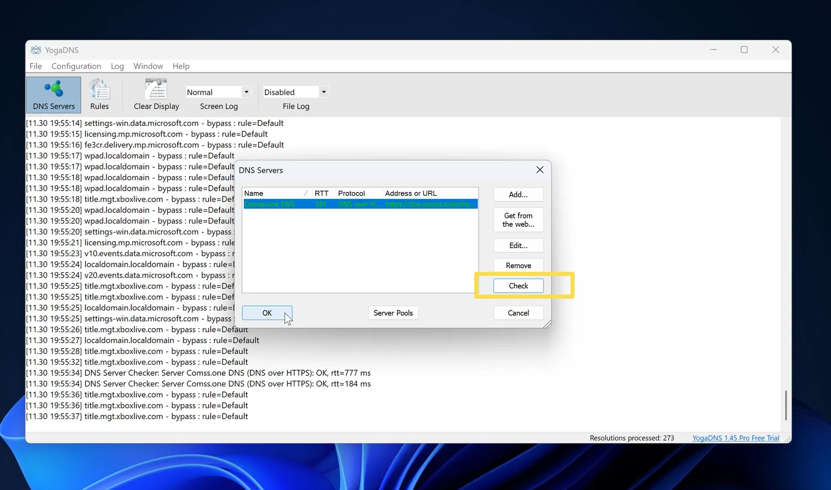Click the log's vertical scrollbar thumb
Image resolution: width=831 pixels, height=490 pixels.
[x=786, y=405]
